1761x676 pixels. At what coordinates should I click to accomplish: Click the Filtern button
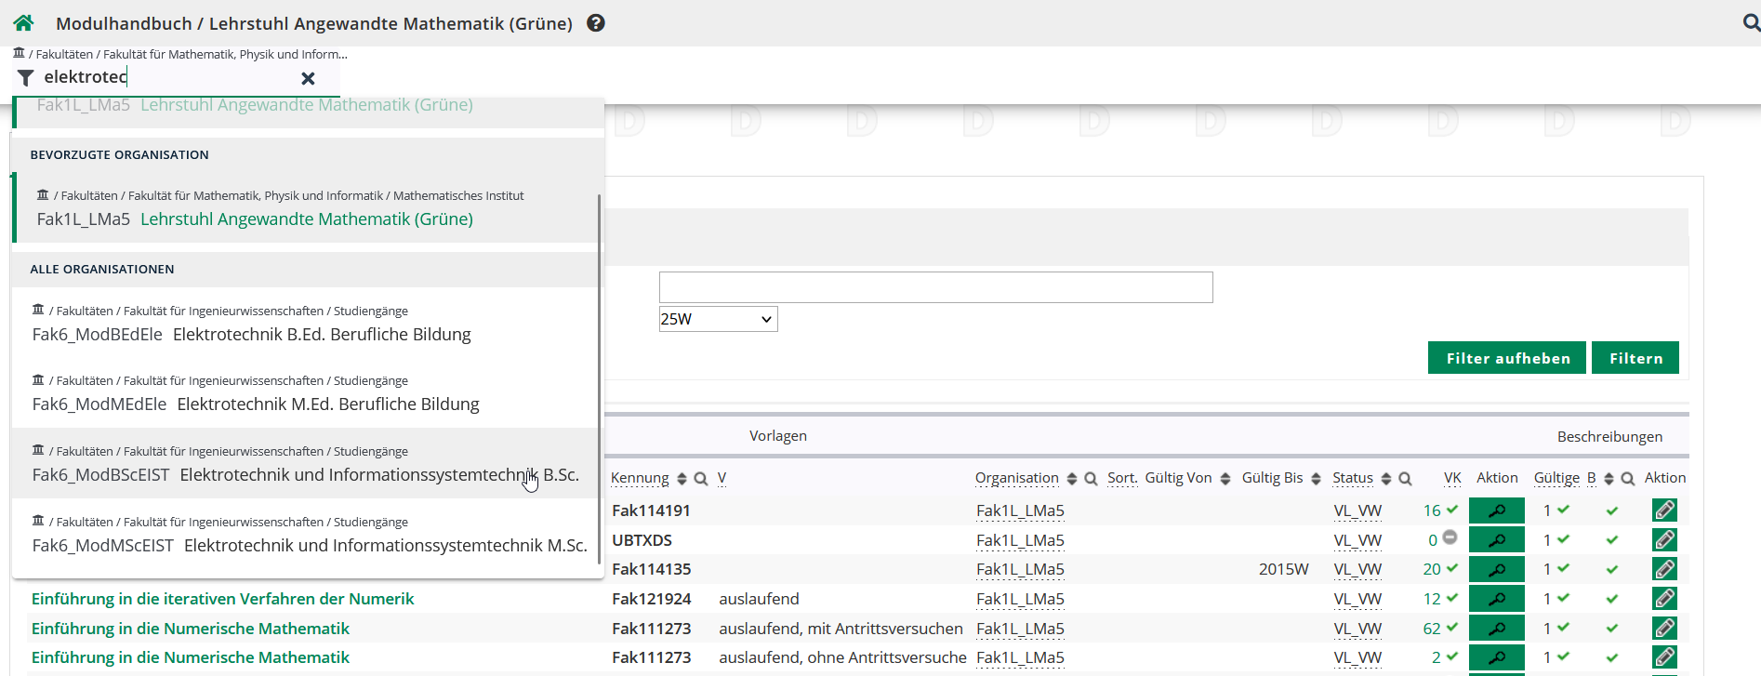(x=1635, y=358)
